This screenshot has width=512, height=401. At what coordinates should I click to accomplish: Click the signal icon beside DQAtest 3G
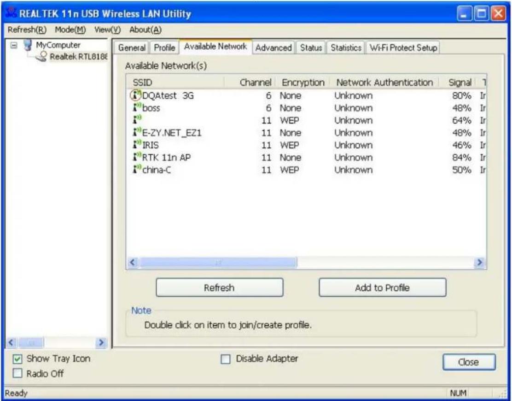click(x=137, y=95)
